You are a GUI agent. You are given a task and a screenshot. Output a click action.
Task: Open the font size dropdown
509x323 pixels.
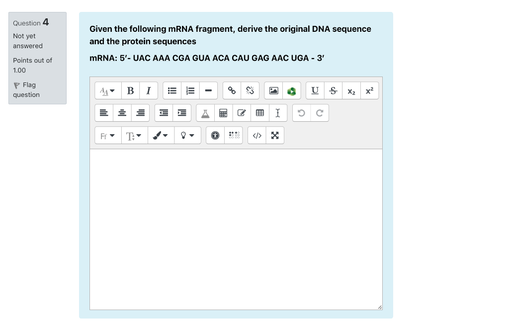pos(135,135)
